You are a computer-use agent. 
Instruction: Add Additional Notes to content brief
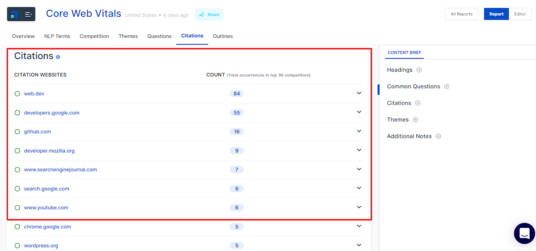(439, 136)
